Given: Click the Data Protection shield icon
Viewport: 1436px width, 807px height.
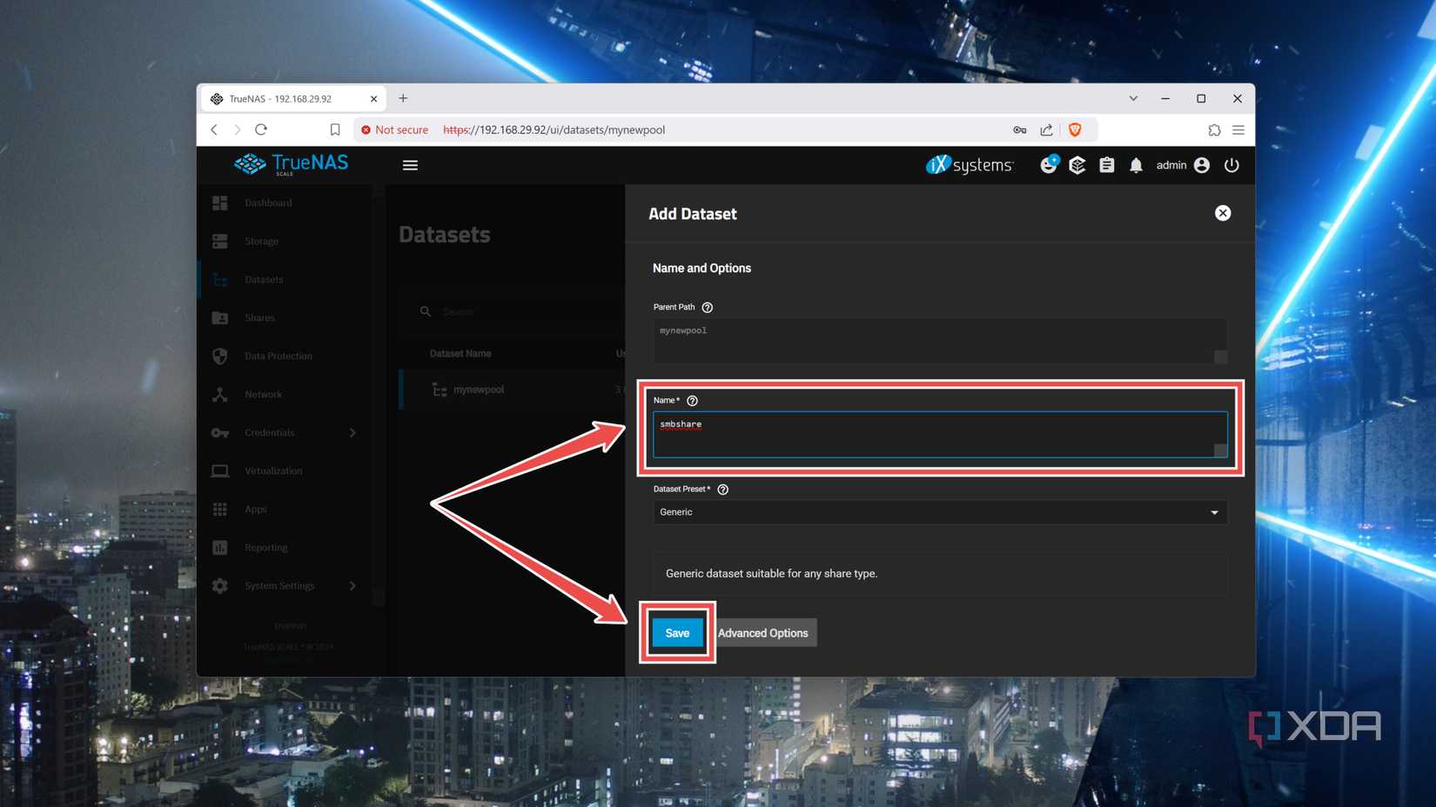Looking at the screenshot, I should [x=220, y=356].
